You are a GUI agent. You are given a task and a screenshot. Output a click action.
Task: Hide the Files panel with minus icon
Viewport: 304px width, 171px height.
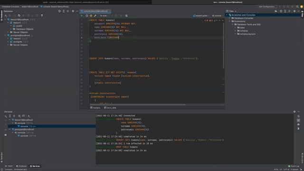click(298, 11)
